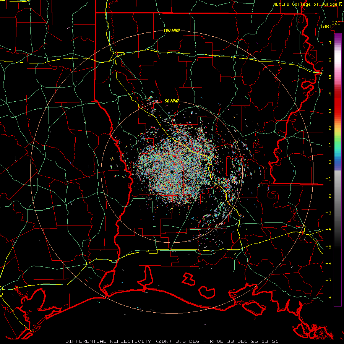Viewport: 344px width, 344px height.
Task: Click the 13:51 timestamp in caption
Action: (269, 341)
